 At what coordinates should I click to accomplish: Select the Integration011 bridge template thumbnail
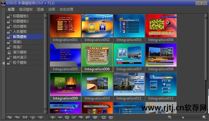(129, 84)
